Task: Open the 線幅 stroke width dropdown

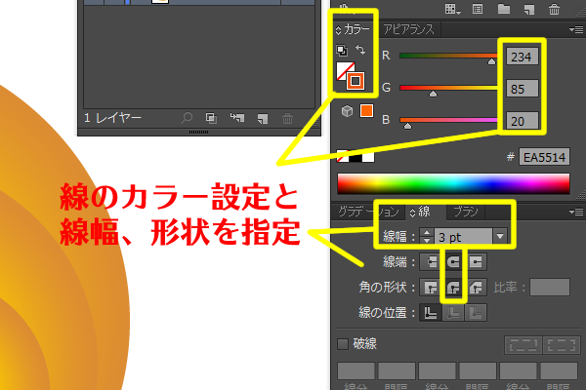Action: (500, 236)
